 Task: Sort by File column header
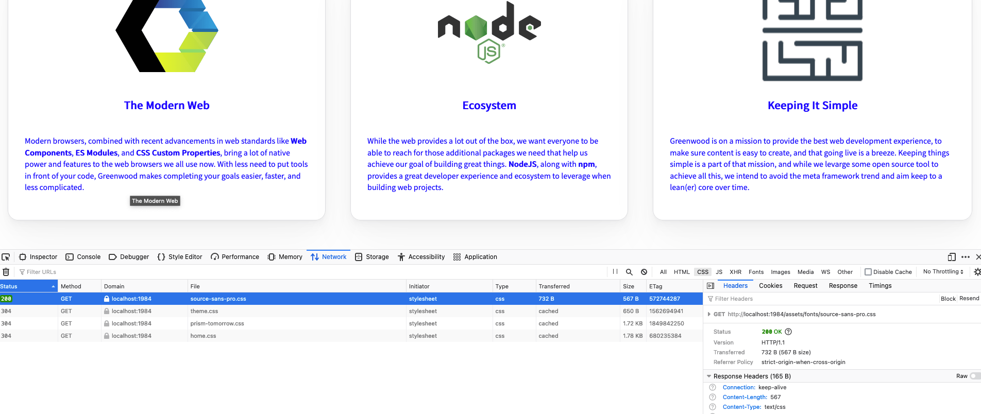coord(297,286)
